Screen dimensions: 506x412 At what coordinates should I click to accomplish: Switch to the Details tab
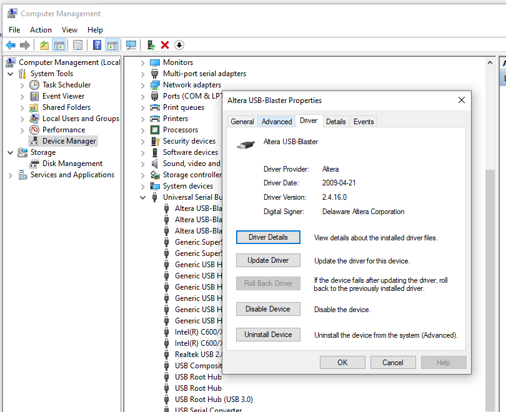click(x=335, y=122)
